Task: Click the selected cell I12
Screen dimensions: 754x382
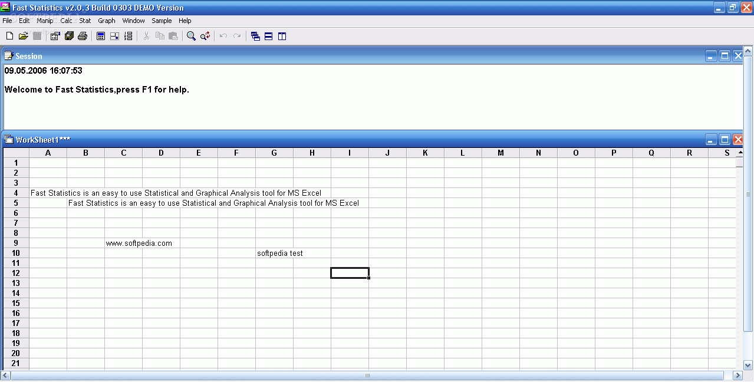Action: (350, 273)
